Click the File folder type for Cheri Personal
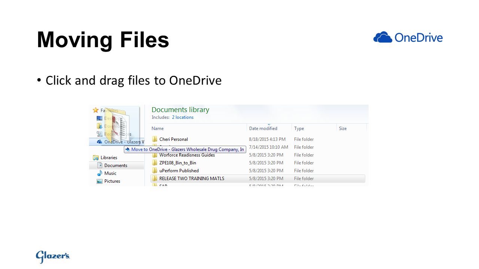This screenshot has height=269, width=479. 304,139
